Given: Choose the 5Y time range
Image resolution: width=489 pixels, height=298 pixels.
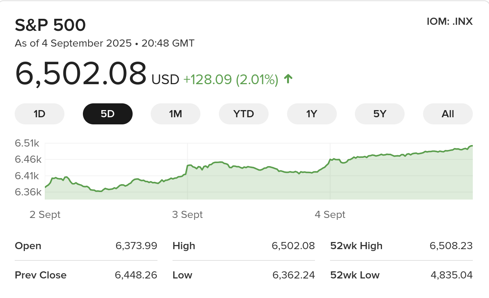Looking at the screenshot, I should [380, 113].
